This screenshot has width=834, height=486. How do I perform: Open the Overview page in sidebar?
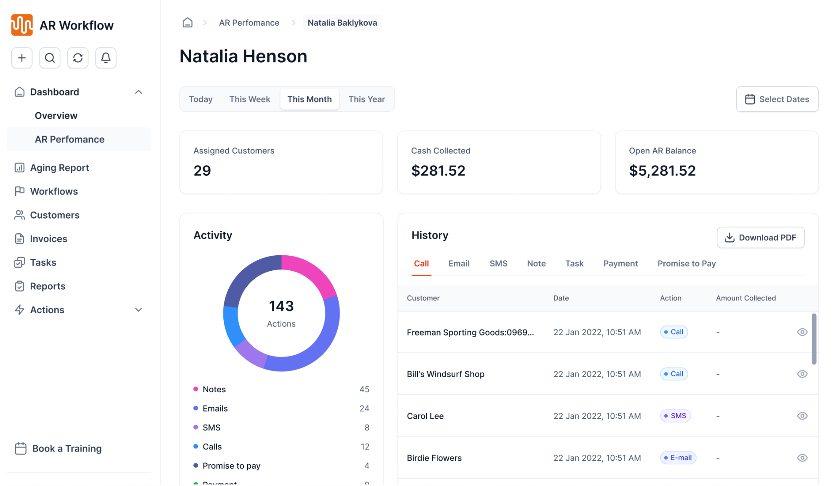pyautogui.click(x=56, y=116)
